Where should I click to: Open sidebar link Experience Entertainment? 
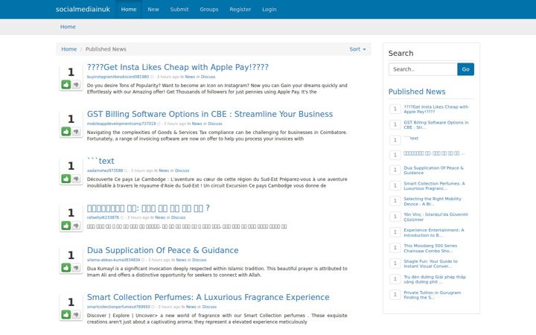(434, 233)
